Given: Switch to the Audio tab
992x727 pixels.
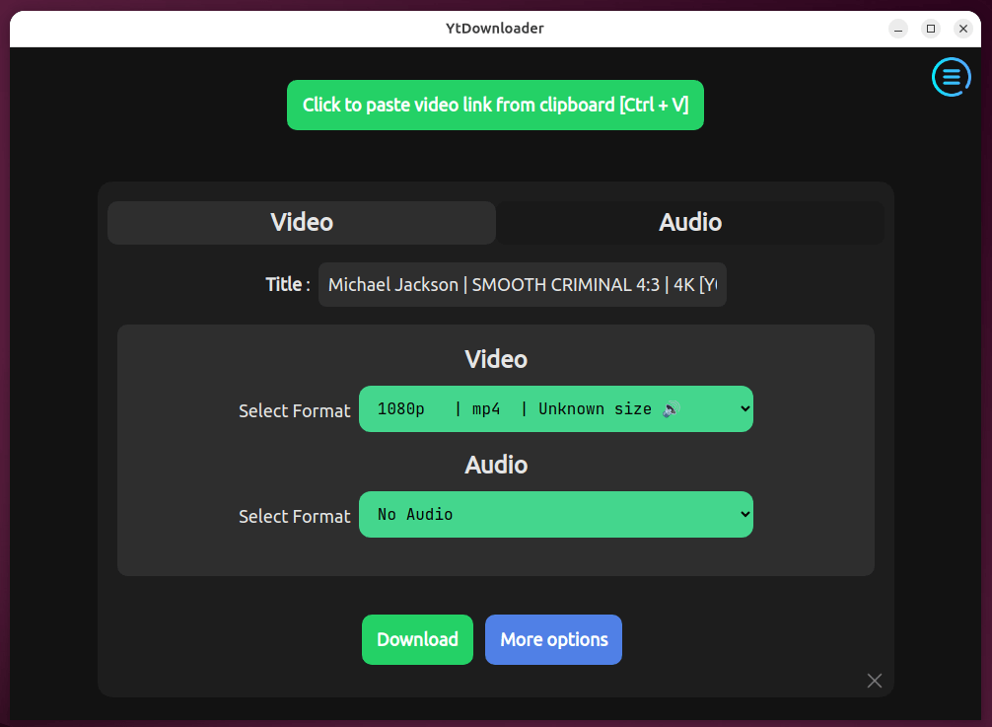Looking at the screenshot, I should [689, 222].
